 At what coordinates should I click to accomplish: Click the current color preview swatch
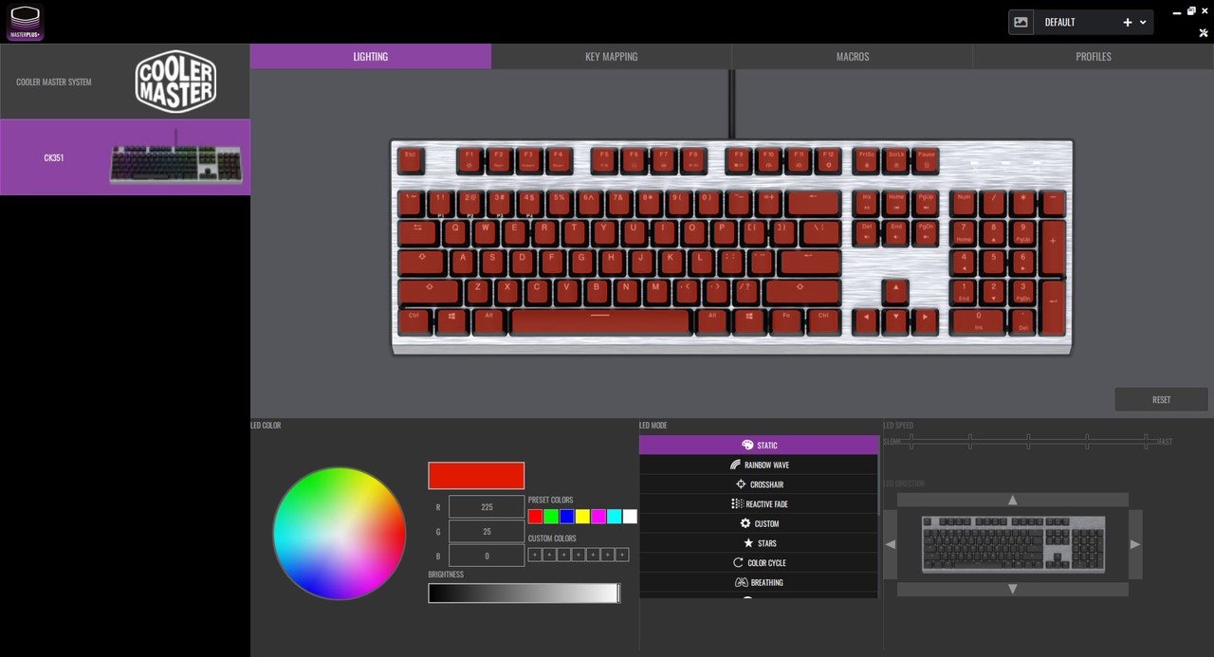click(x=476, y=475)
